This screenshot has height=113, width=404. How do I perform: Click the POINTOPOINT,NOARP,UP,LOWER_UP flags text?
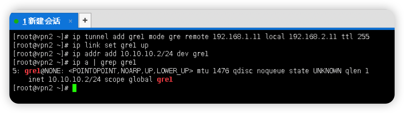(131, 71)
